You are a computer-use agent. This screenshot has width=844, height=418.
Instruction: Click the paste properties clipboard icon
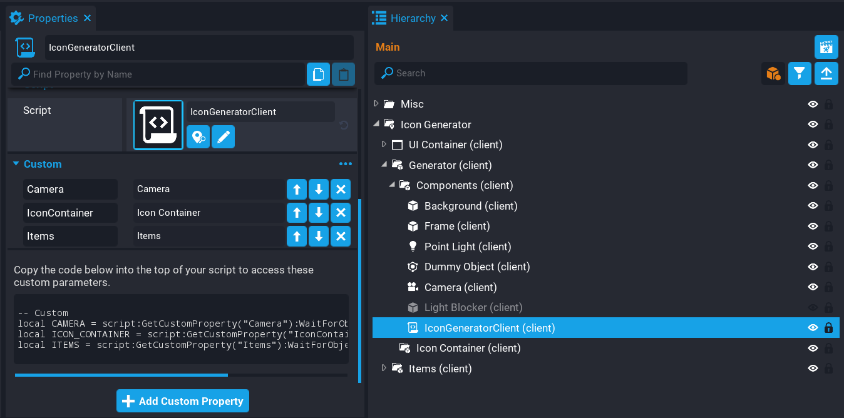click(343, 74)
